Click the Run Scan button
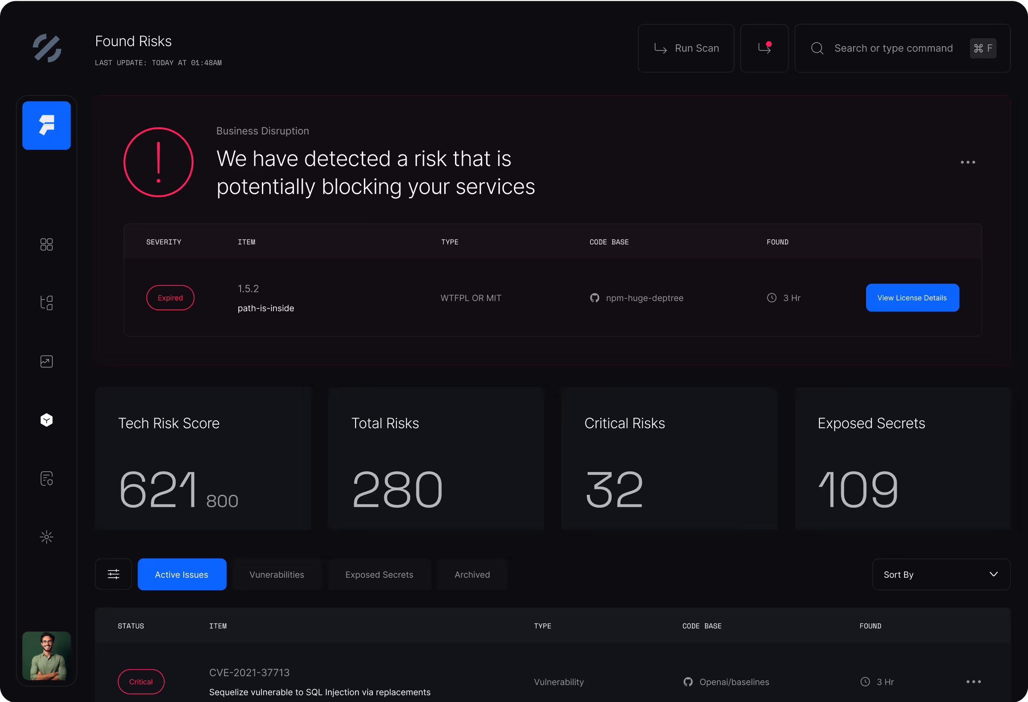1028x702 pixels. pyautogui.click(x=686, y=48)
